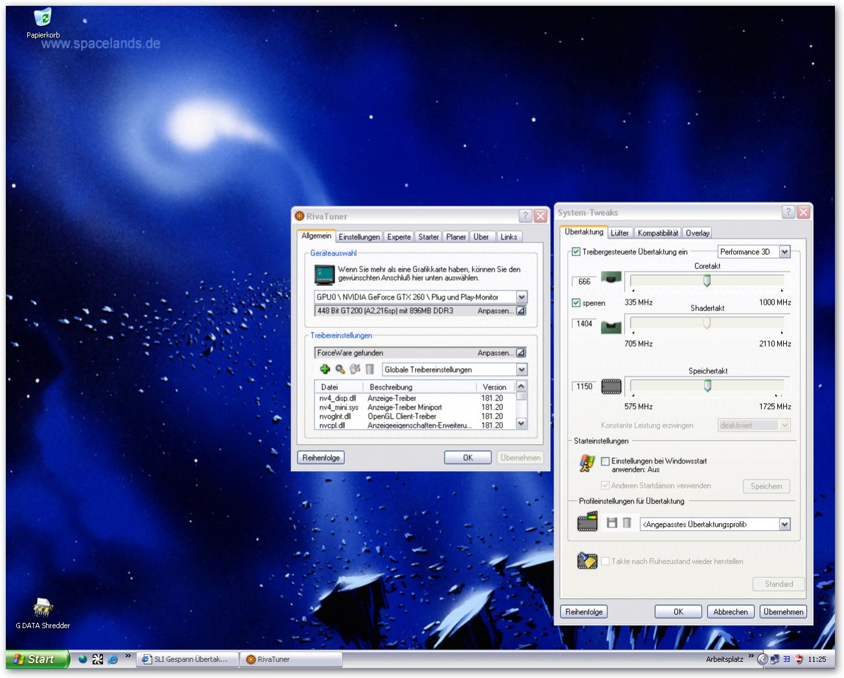Click the Reihenfolge button in System-Tweaks

click(583, 612)
